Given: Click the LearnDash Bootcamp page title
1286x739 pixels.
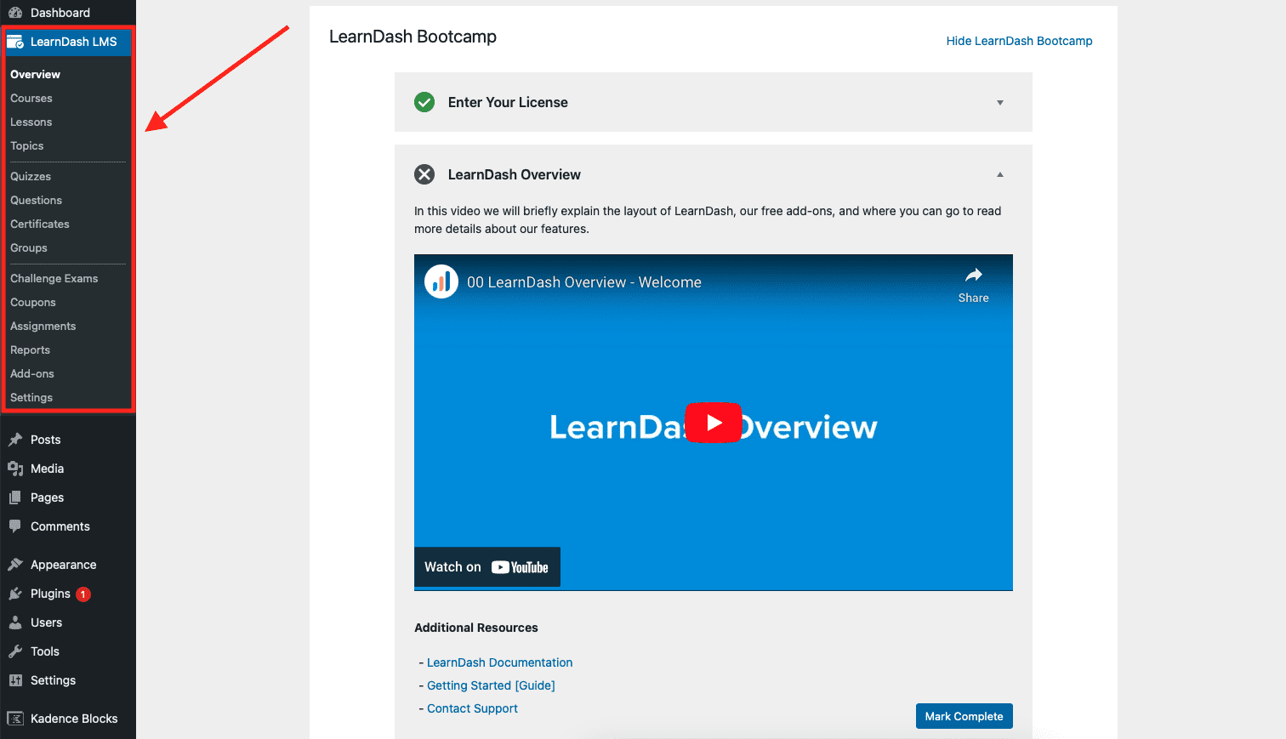Looking at the screenshot, I should (x=413, y=37).
